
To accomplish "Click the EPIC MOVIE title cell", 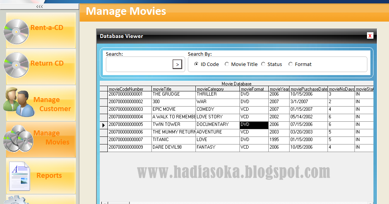I will [x=174, y=110].
